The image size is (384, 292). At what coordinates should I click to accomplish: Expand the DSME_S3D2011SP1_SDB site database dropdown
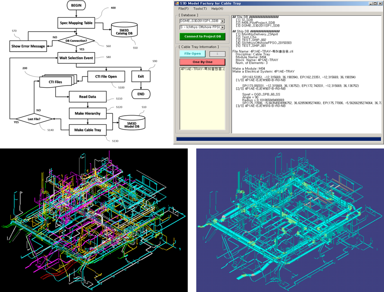[222, 21]
